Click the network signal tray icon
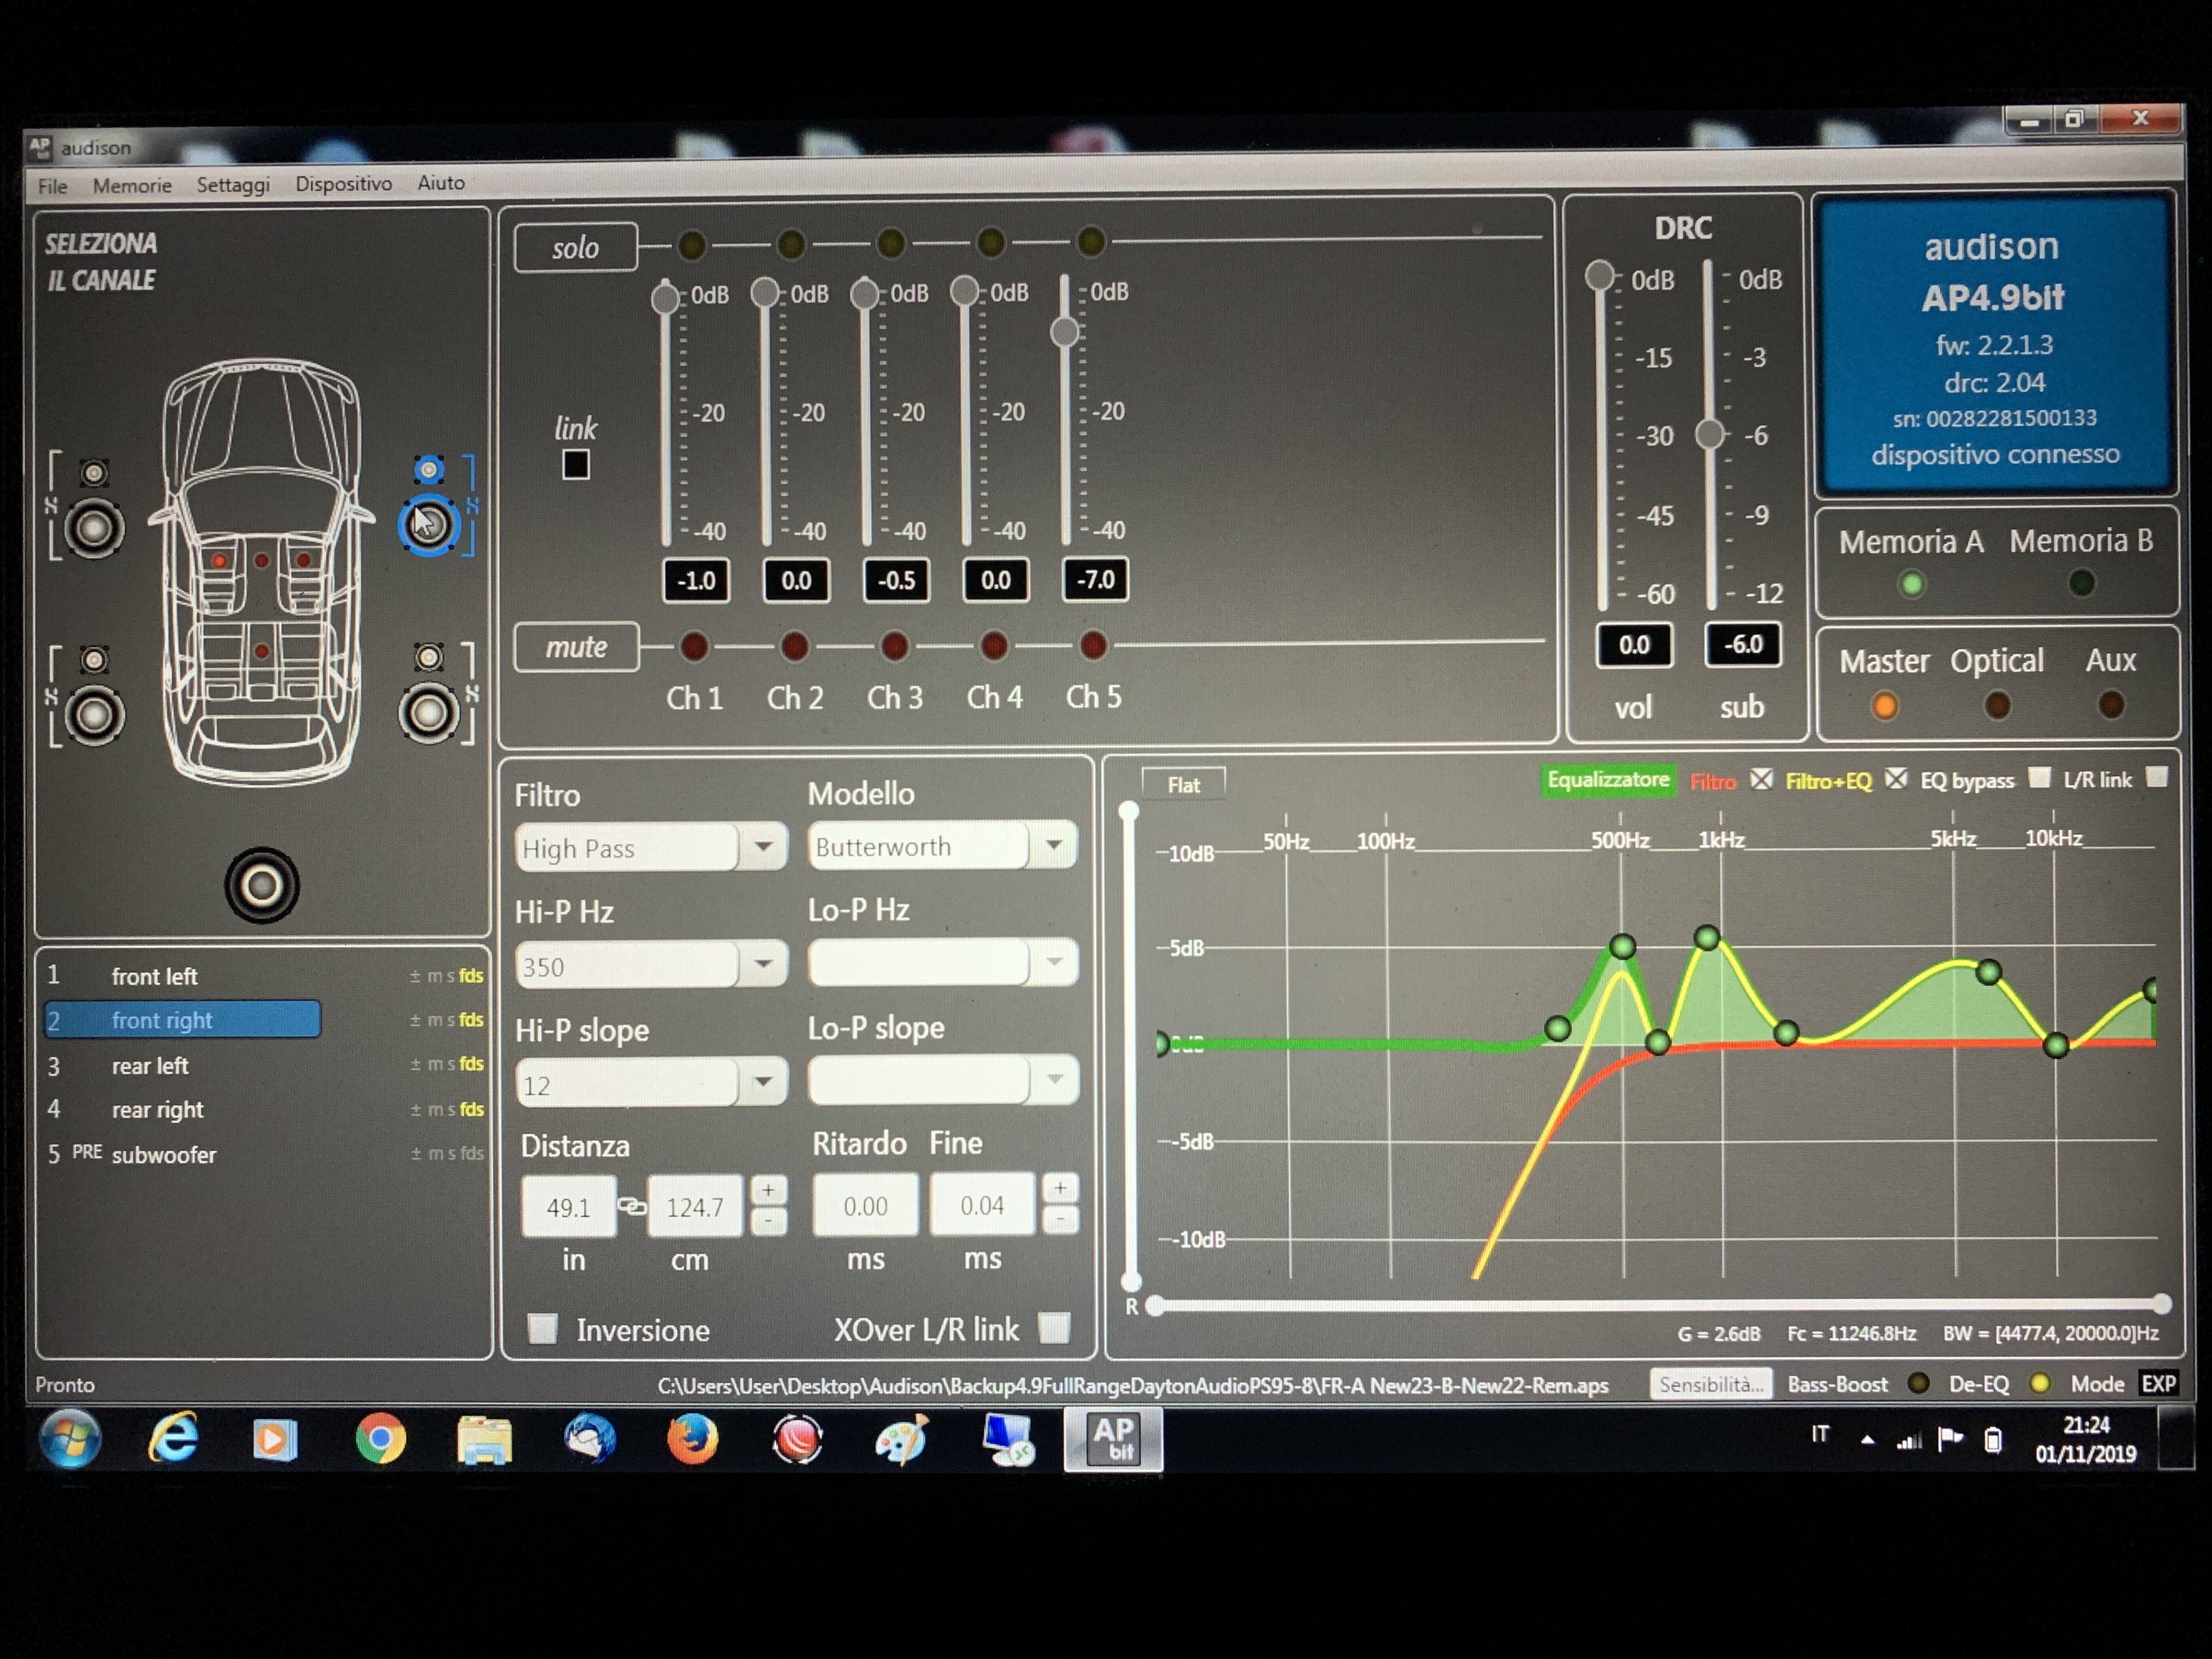Viewport: 2212px width, 1659px height. pyautogui.click(x=1909, y=1440)
